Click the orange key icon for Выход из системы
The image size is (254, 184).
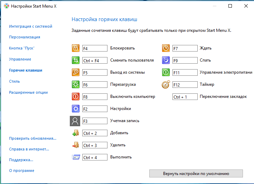pyautogui.click(x=76, y=73)
